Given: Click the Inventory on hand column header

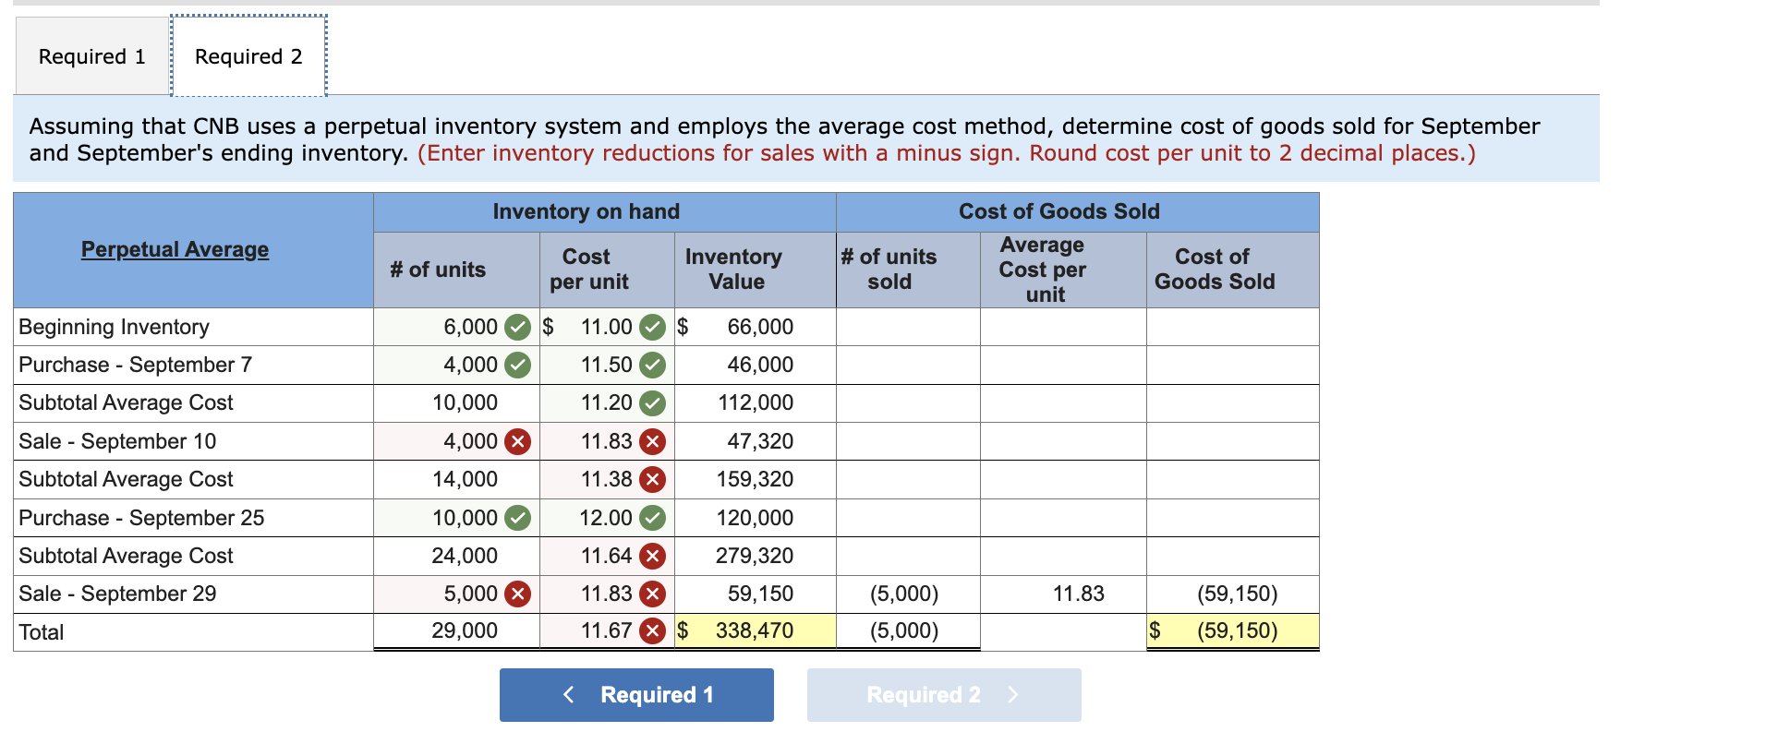Looking at the screenshot, I should click(x=605, y=211).
